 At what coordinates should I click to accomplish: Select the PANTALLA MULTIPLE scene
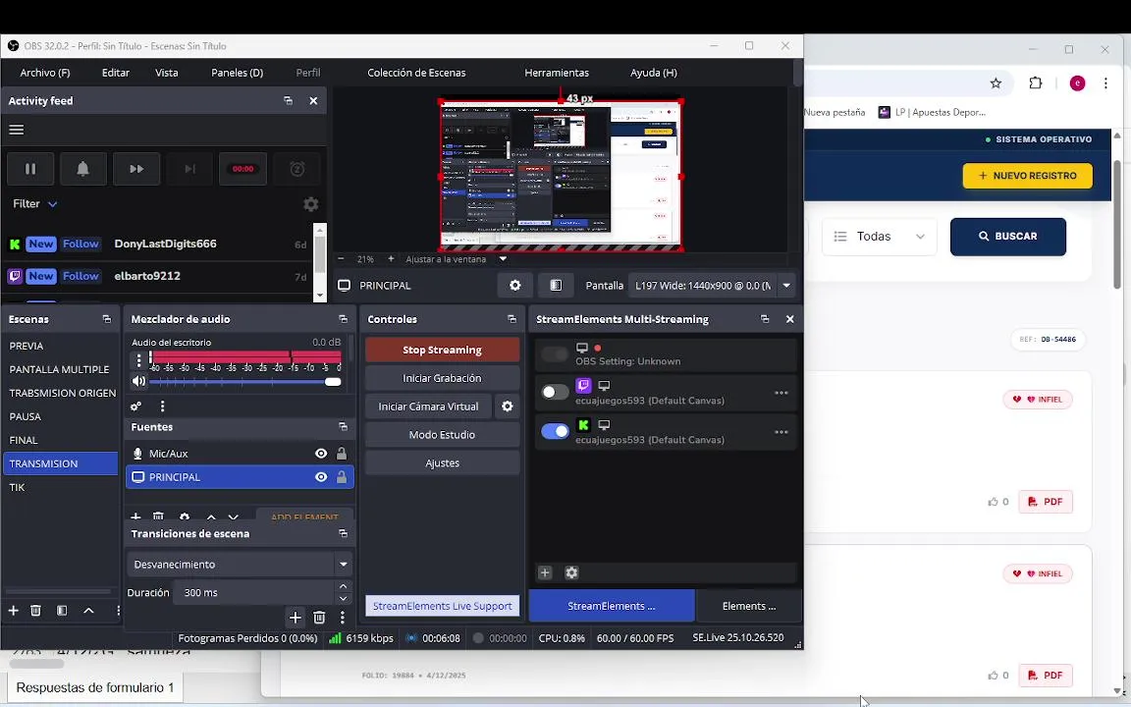59,369
